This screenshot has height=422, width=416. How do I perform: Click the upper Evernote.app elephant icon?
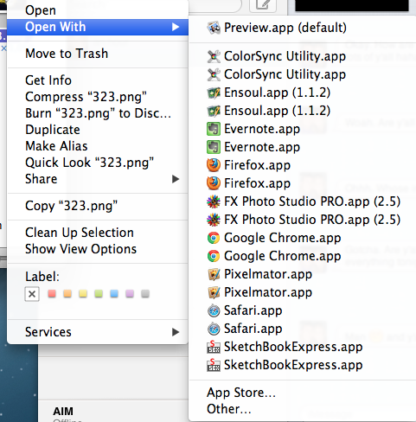[214, 129]
